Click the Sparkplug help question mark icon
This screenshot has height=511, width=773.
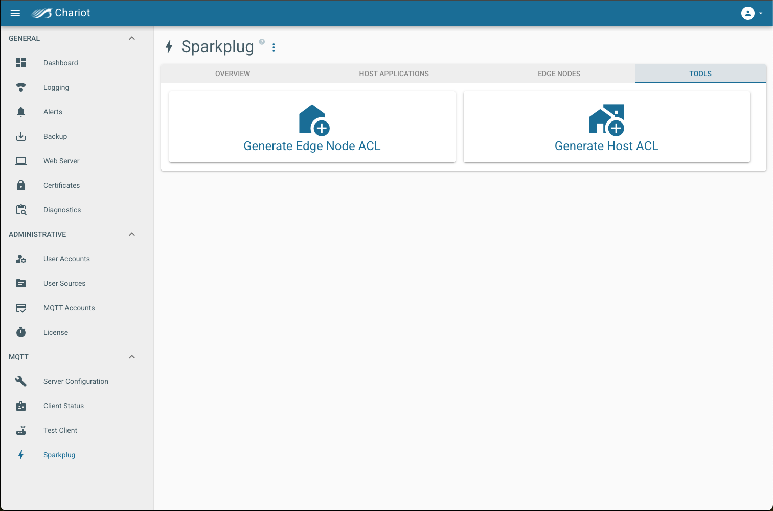coord(262,42)
